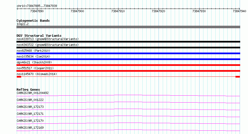
Task: Click the nsv1035634 (Coe2014) label
Action: pos(33,56)
